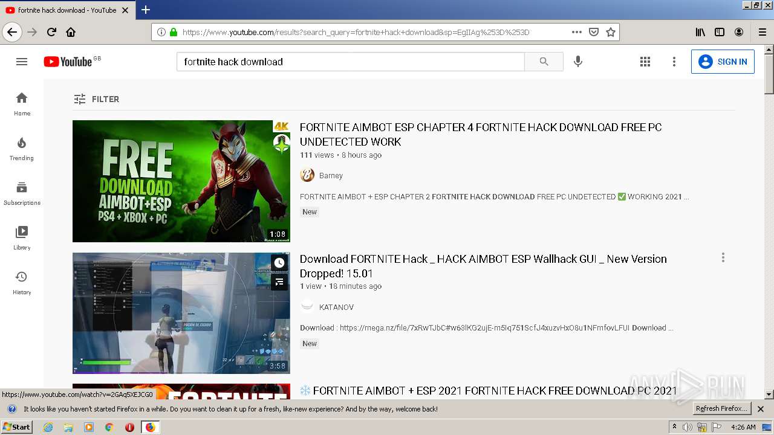Open Subscriptions in the sidebar

22,193
